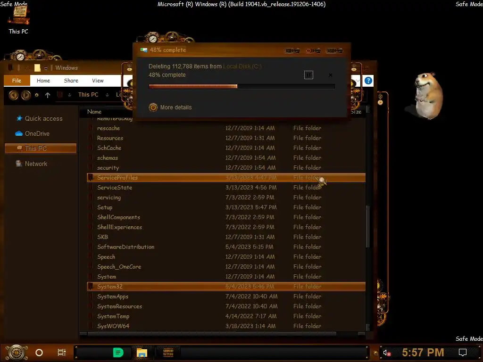483x362 pixels.
Task: Open quick access toolbar dropdown in title bar
Action: (x=46, y=68)
